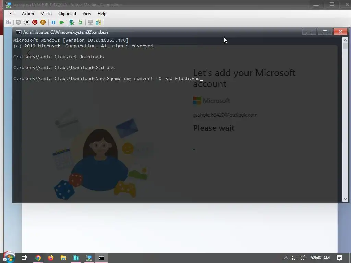Open the File menu
This screenshot has height=263, width=351.
pyautogui.click(x=12, y=14)
